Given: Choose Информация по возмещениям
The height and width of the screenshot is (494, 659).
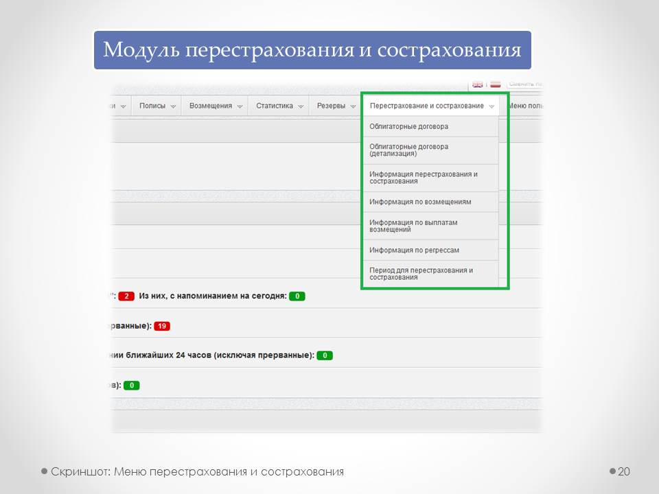Looking at the screenshot, I should tap(431, 202).
